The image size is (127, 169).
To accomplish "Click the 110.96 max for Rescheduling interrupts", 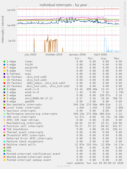I will 117,123.
